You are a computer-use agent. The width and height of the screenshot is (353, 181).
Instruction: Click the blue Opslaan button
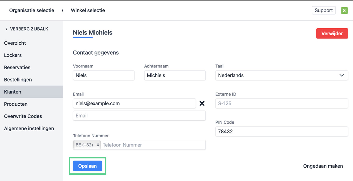coord(87,166)
